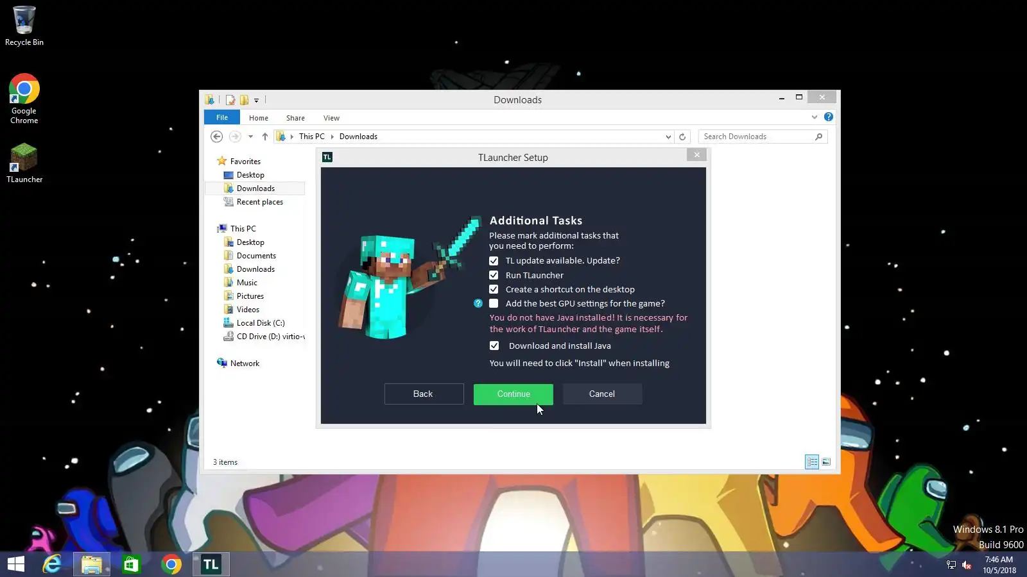
Task: Open the Home ribbon tab
Action: point(259,118)
